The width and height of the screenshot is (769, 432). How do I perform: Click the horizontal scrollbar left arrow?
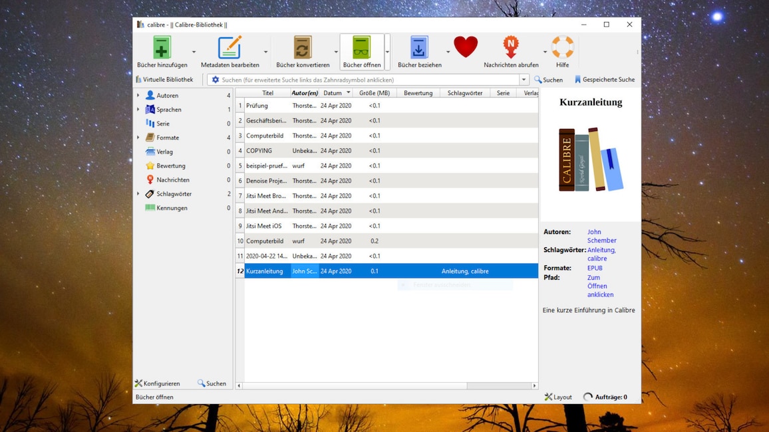239,386
